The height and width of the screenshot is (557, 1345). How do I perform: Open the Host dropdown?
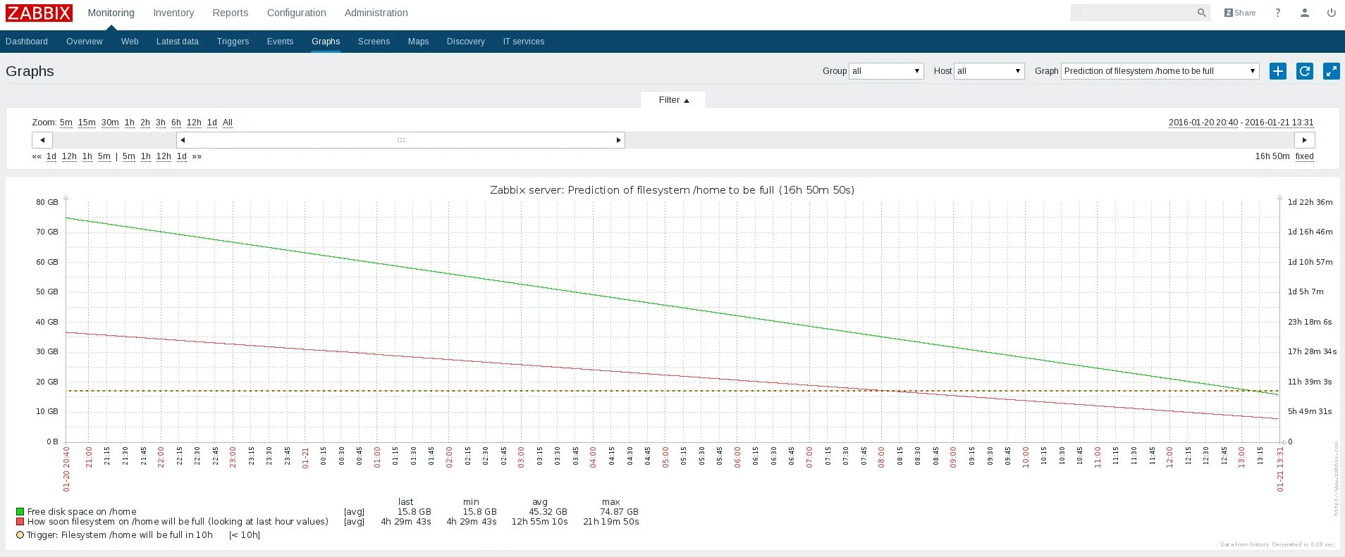[989, 71]
